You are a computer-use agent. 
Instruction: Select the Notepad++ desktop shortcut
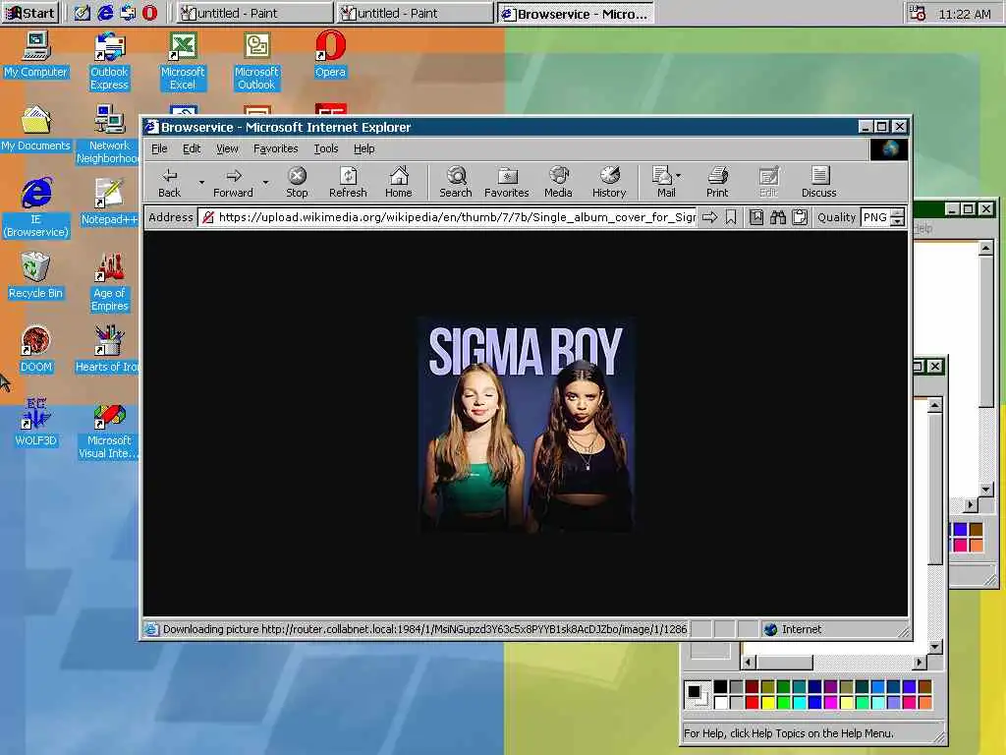(109, 202)
